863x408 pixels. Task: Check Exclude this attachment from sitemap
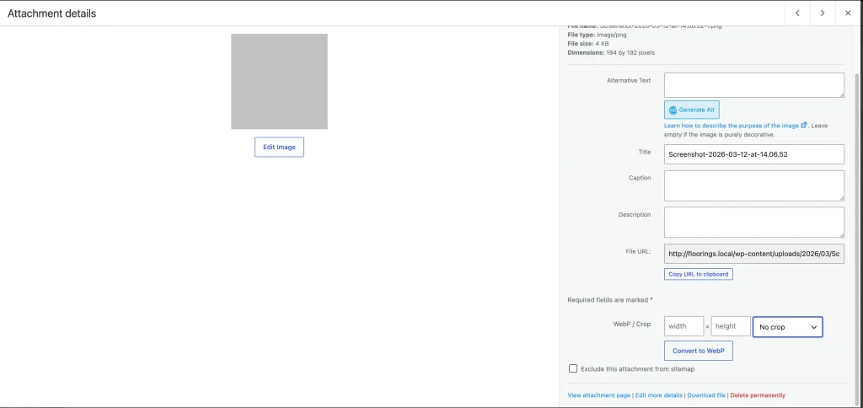[x=573, y=368]
